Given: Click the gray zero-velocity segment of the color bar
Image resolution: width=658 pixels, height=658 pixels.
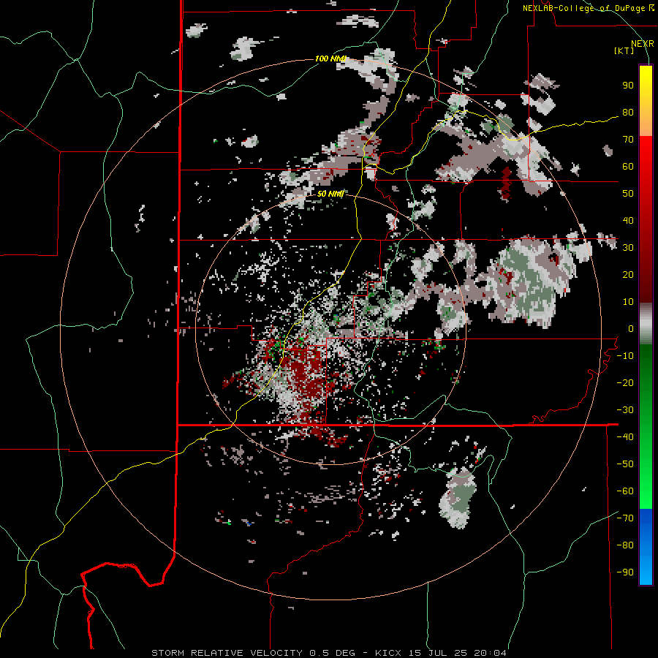Looking at the screenshot, I should pyautogui.click(x=646, y=324).
